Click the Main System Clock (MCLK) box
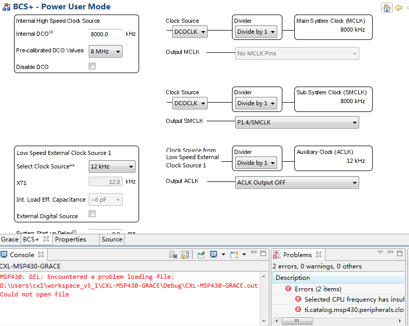409x326 pixels. point(333,27)
